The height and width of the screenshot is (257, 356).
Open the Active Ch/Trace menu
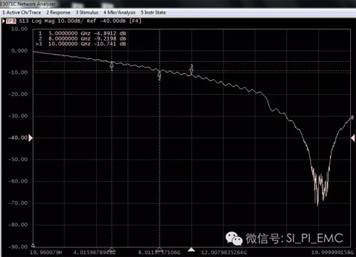21,13
